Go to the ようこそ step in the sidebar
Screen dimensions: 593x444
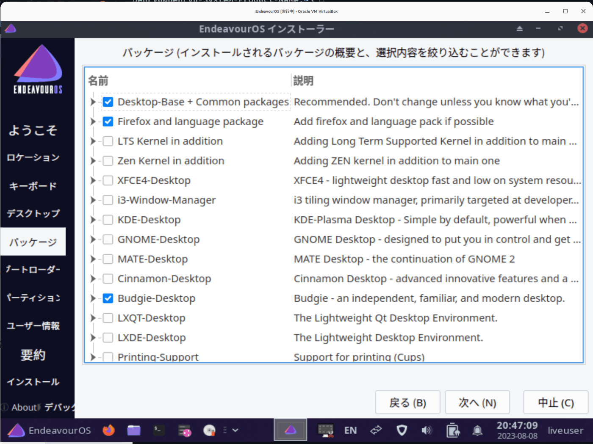click(33, 130)
